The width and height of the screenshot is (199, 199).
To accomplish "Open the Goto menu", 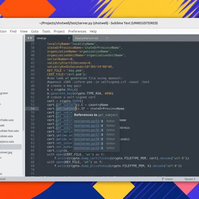I will (x=35, y=31).
